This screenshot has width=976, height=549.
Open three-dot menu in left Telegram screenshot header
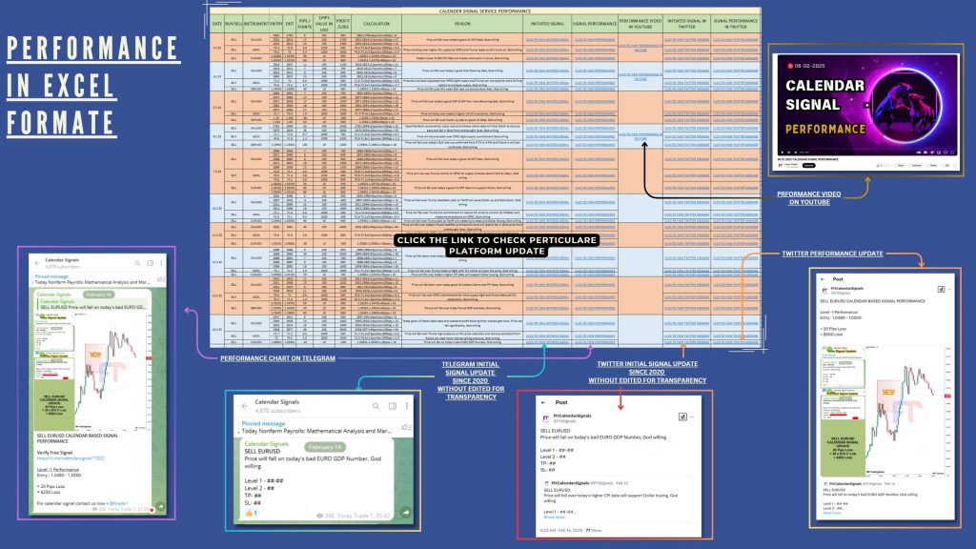point(161,263)
